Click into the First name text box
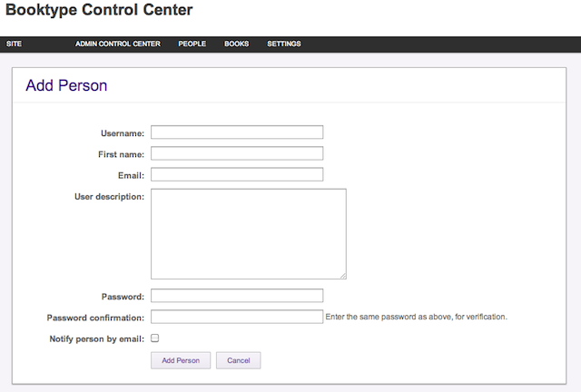Image resolution: width=581 pixels, height=392 pixels. click(237, 153)
